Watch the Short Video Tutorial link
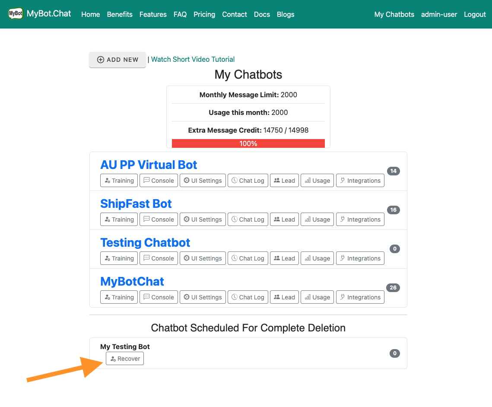Image resolution: width=492 pixels, height=407 pixels. click(x=193, y=59)
